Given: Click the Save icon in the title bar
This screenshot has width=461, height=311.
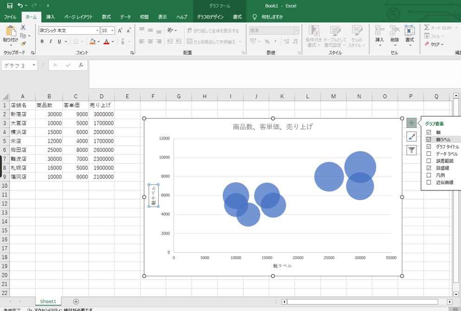Looking at the screenshot, I should [10, 6].
